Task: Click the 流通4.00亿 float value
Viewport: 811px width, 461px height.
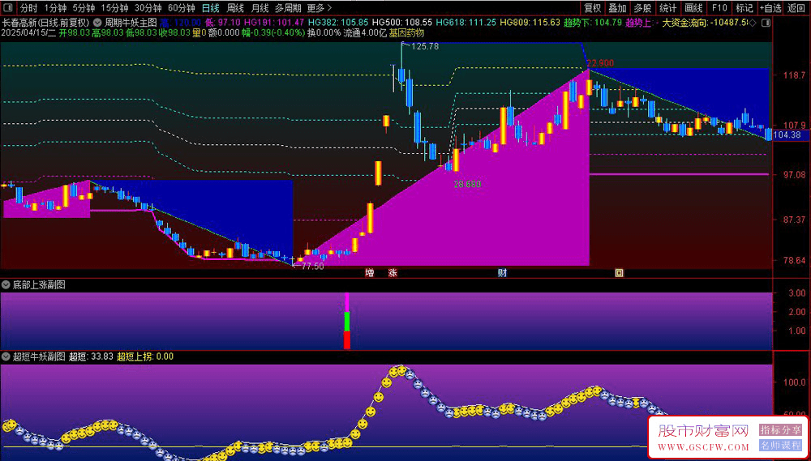Action: pos(365,32)
